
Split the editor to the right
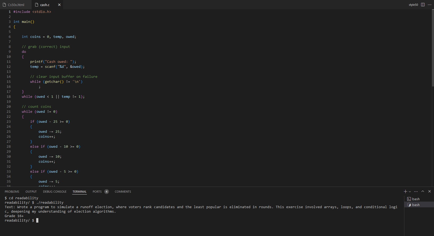(x=423, y=5)
